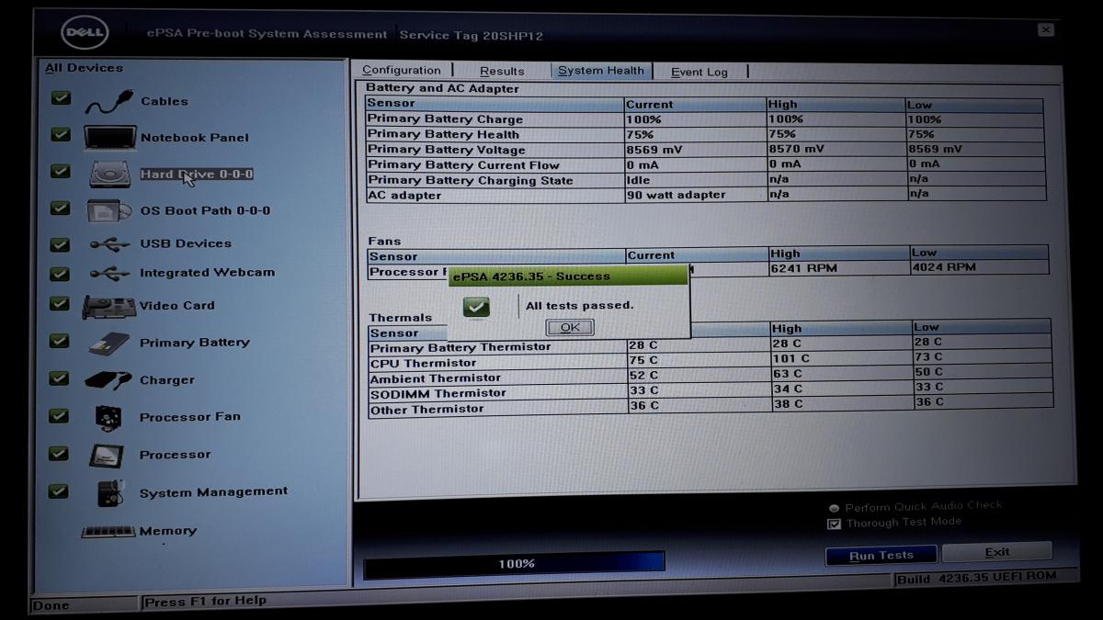Screen dimensions: 1103x620
Task: Select the Video Card icon
Action: [x=109, y=306]
